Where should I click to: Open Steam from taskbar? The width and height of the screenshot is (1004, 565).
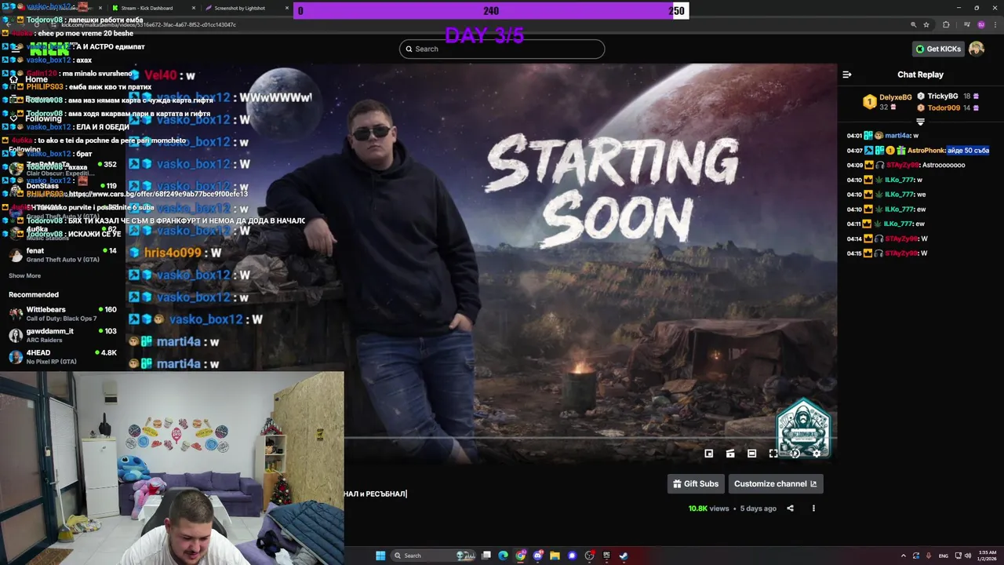[x=624, y=556]
